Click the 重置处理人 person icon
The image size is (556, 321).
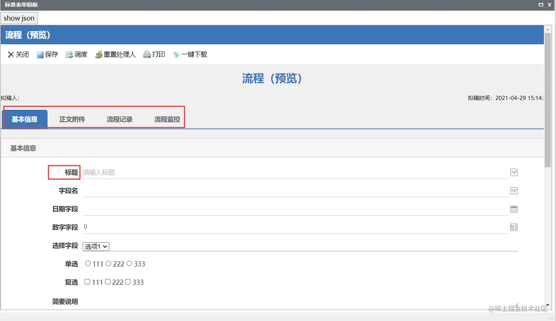[x=99, y=55]
